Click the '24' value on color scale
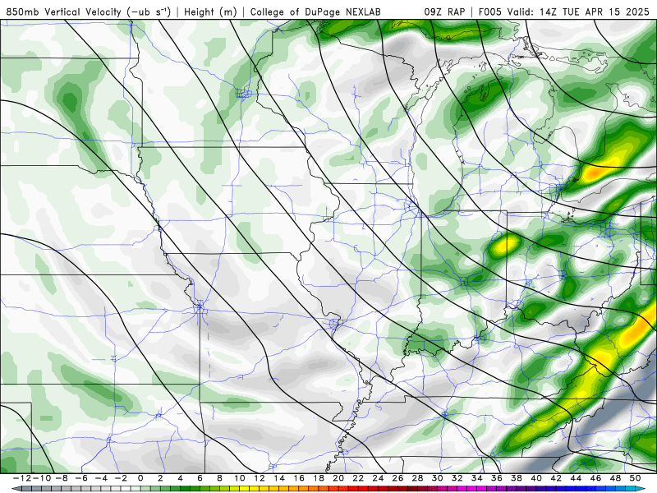657x493 pixels. 378,478
